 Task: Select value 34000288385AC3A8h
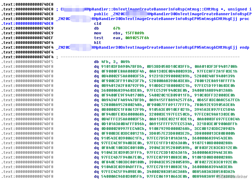(167, 172)
